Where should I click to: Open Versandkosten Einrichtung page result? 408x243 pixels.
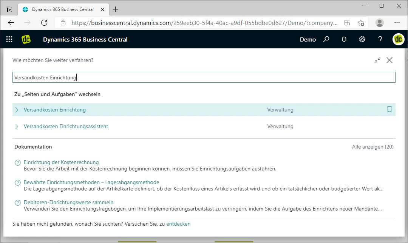click(x=55, y=110)
